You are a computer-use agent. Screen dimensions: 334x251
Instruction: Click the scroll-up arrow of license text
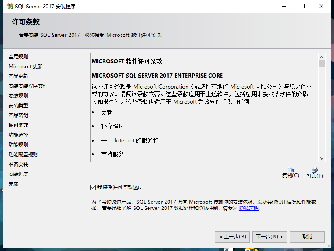point(322,57)
